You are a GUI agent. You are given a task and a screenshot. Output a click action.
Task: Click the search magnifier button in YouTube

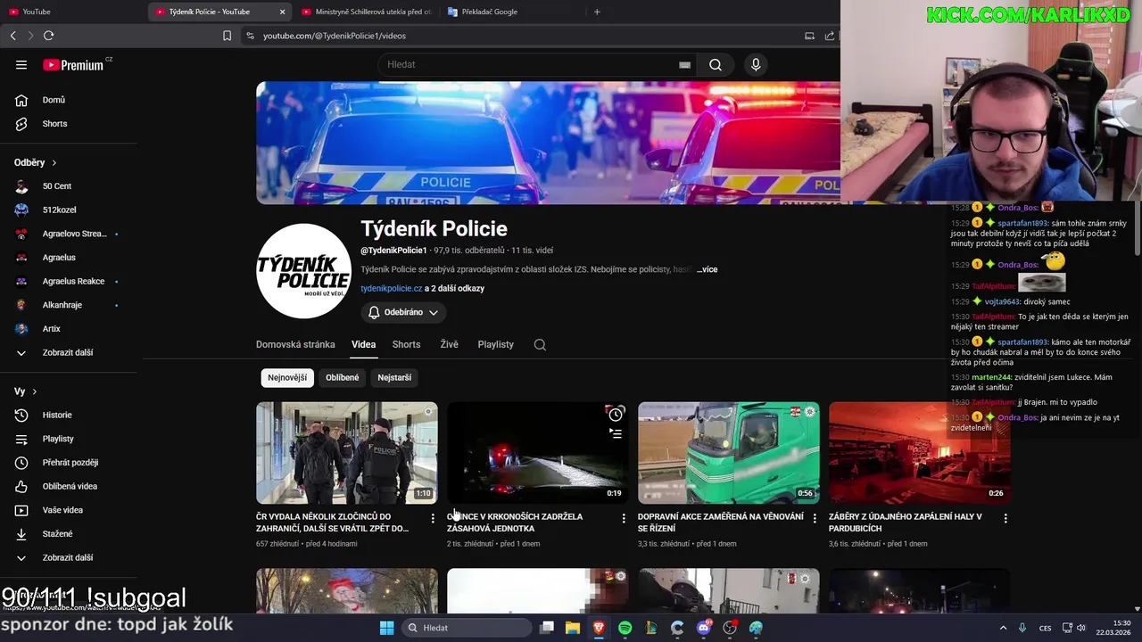tap(716, 65)
